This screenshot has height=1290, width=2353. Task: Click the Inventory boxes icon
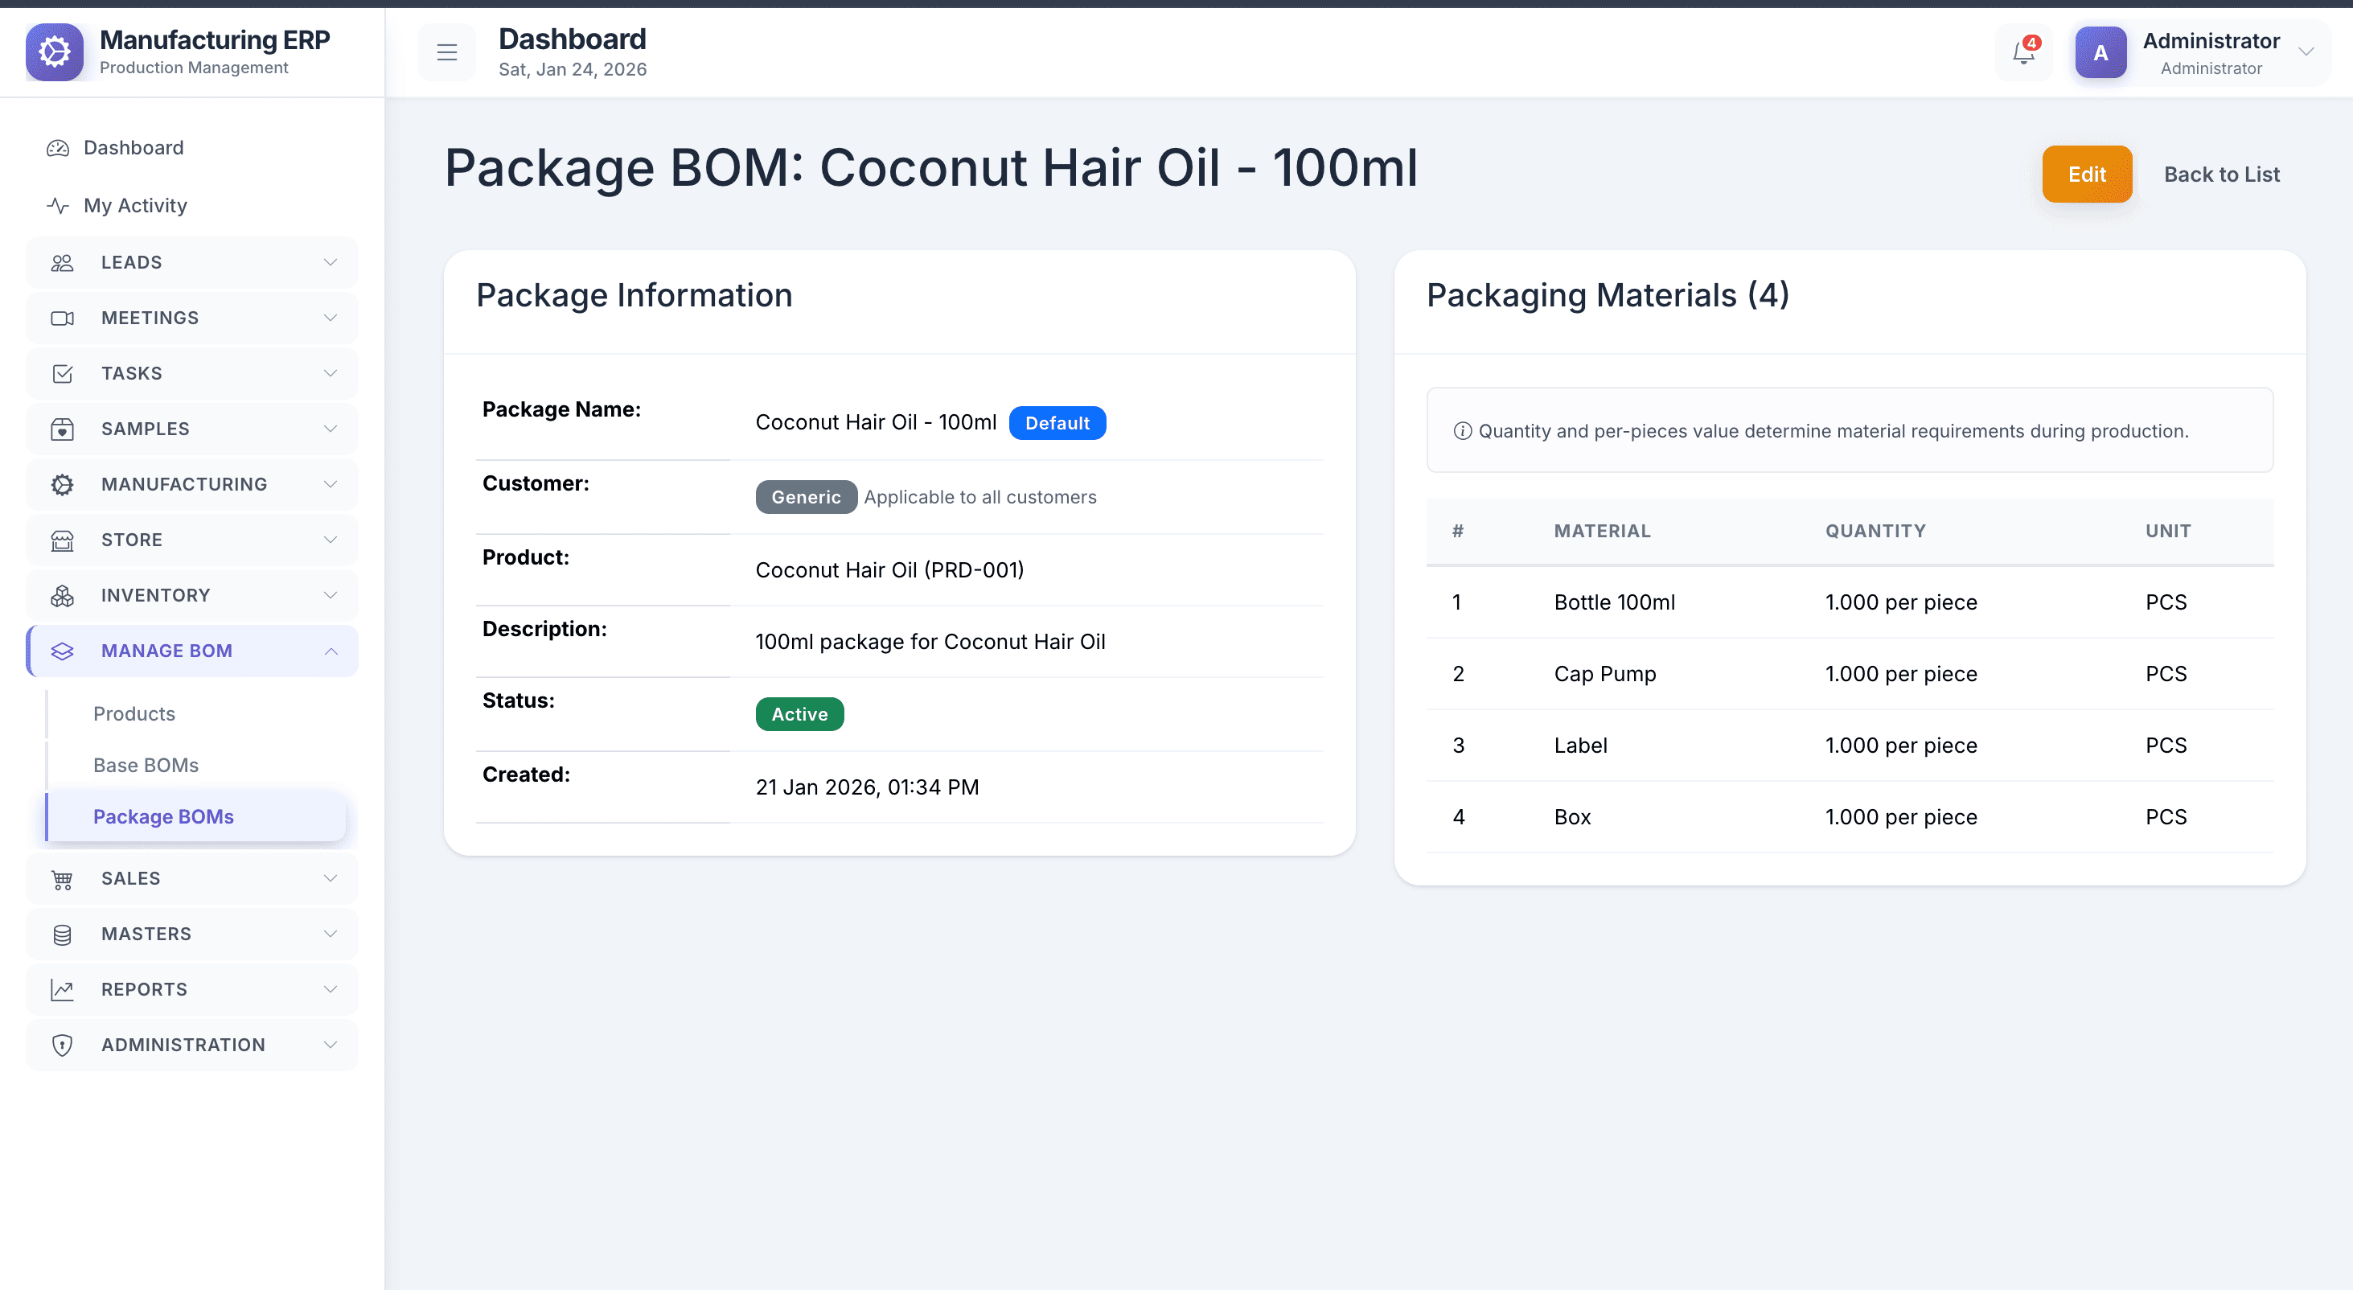[62, 596]
